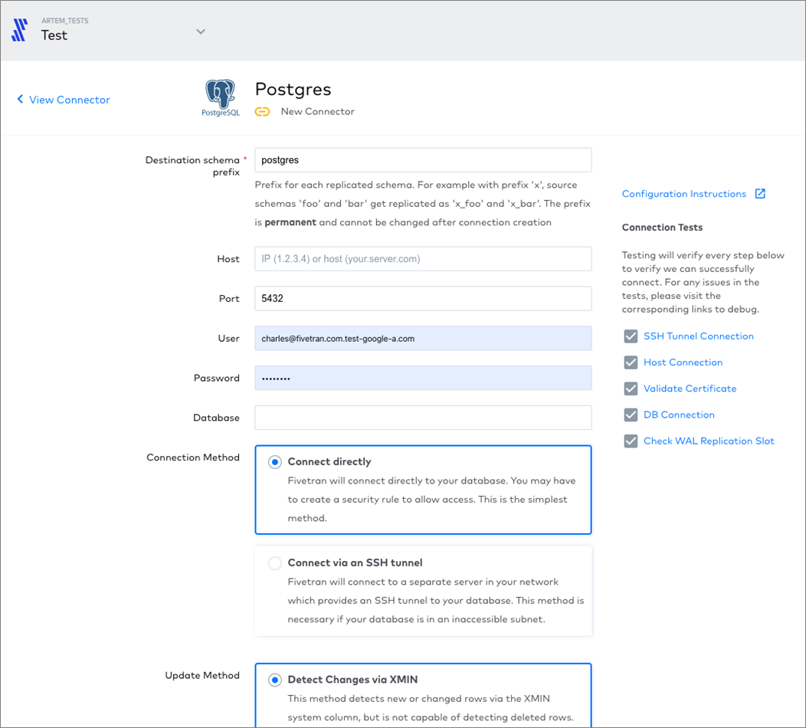Click the Update Method label

click(202, 676)
